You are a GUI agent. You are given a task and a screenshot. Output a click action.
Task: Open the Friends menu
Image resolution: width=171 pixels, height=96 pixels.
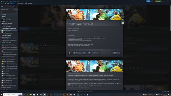[11, 1]
